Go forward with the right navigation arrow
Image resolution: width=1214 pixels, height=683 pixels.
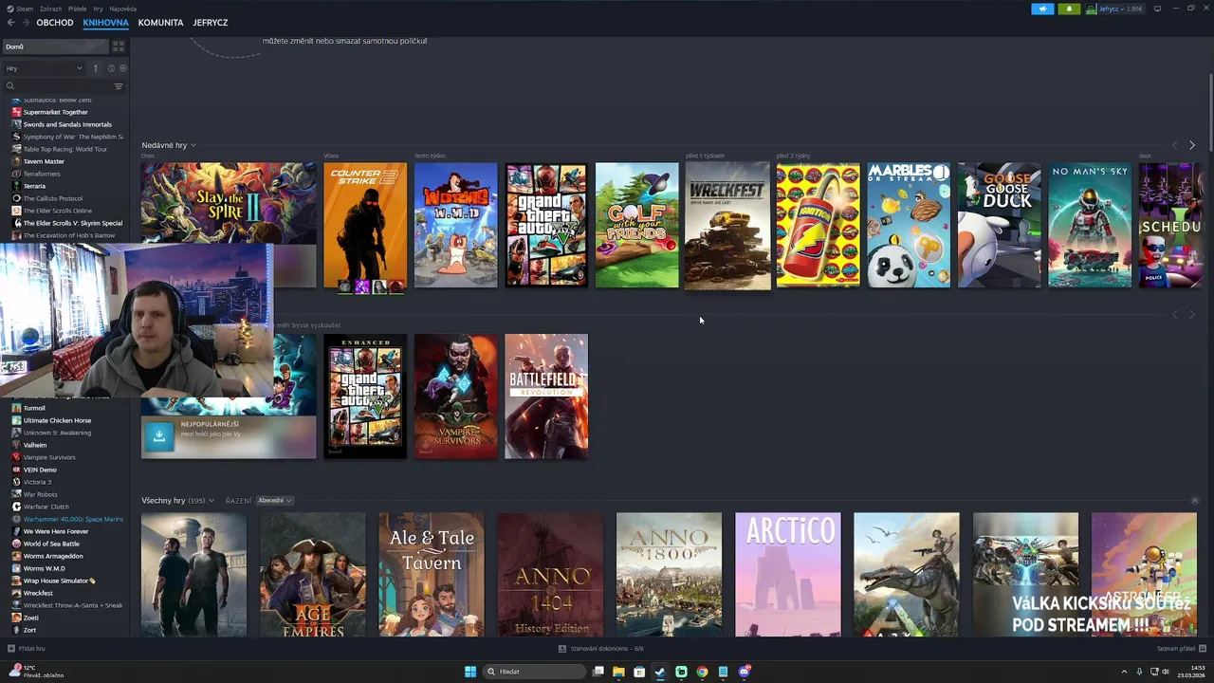pos(25,23)
